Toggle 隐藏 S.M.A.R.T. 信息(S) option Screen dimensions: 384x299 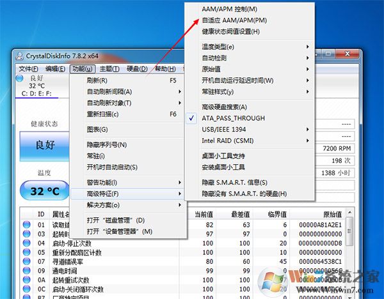pos(250,182)
